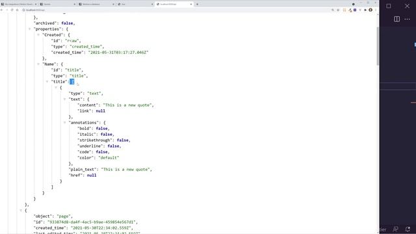The height and width of the screenshot is (234, 416).
Task: Collapse the "annotations" object node
Action: (64, 122)
